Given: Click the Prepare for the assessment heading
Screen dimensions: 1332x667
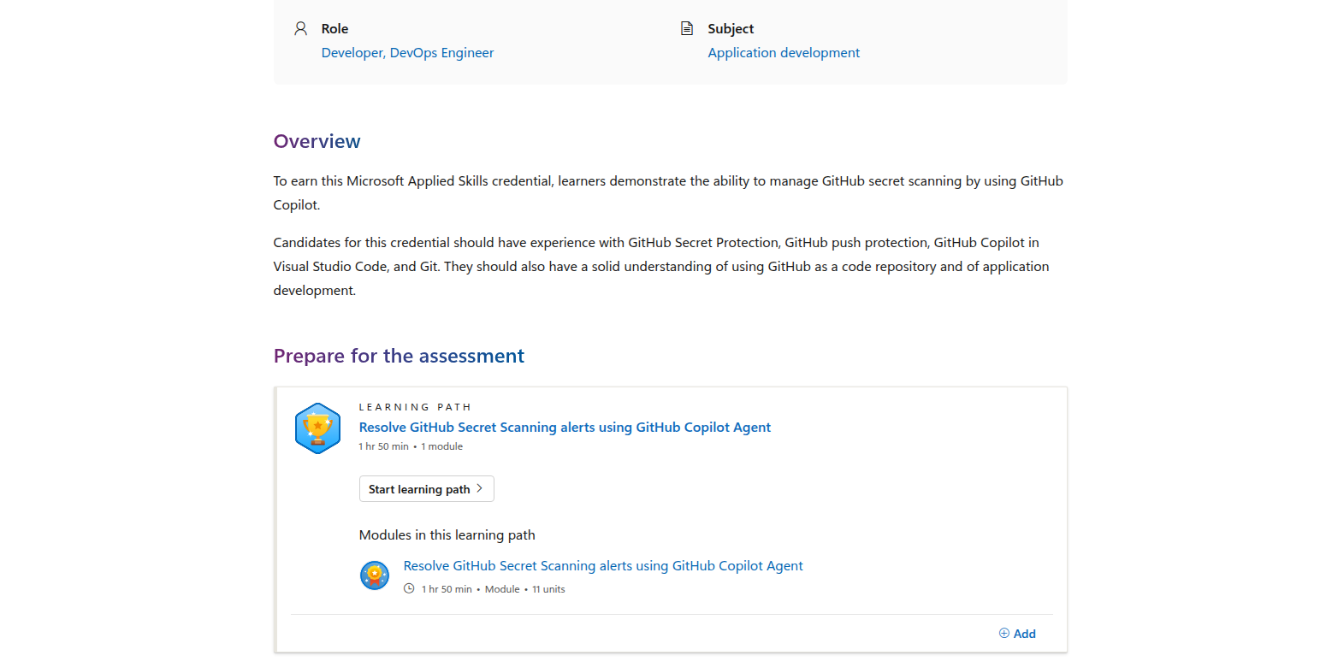Looking at the screenshot, I should coord(399,356).
